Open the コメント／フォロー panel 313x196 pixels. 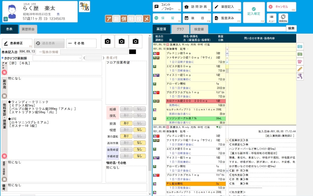(x=167, y=7)
